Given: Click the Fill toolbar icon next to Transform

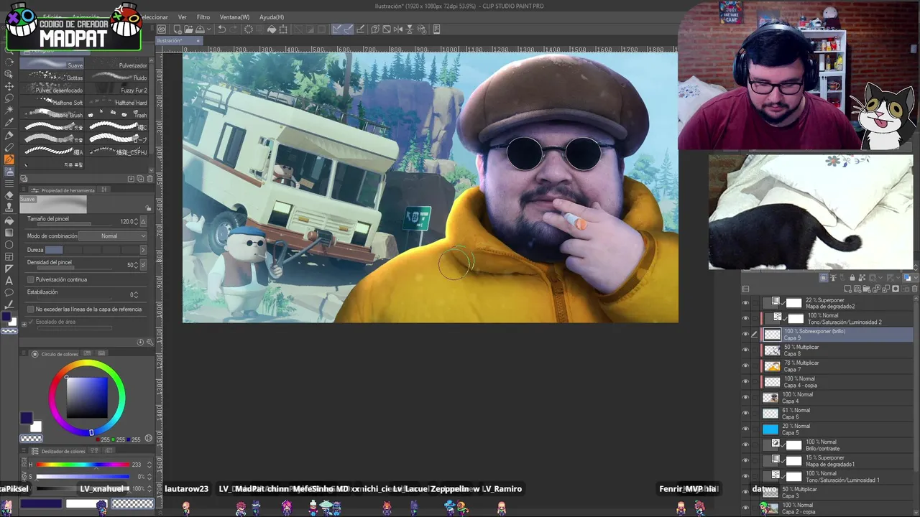Looking at the screenshot, I should click(x=272, y=29).
